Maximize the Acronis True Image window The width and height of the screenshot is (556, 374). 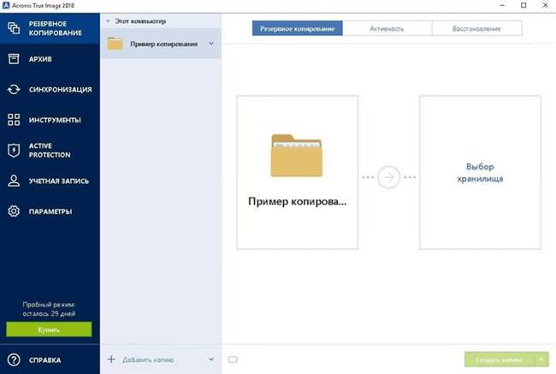(x=523, y=5)
